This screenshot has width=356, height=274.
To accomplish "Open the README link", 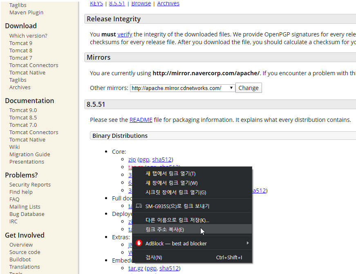I will tap(141, 120).
